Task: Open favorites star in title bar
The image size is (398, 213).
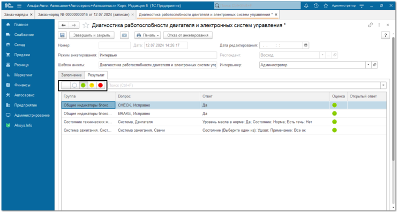Action: pos(326,5)
